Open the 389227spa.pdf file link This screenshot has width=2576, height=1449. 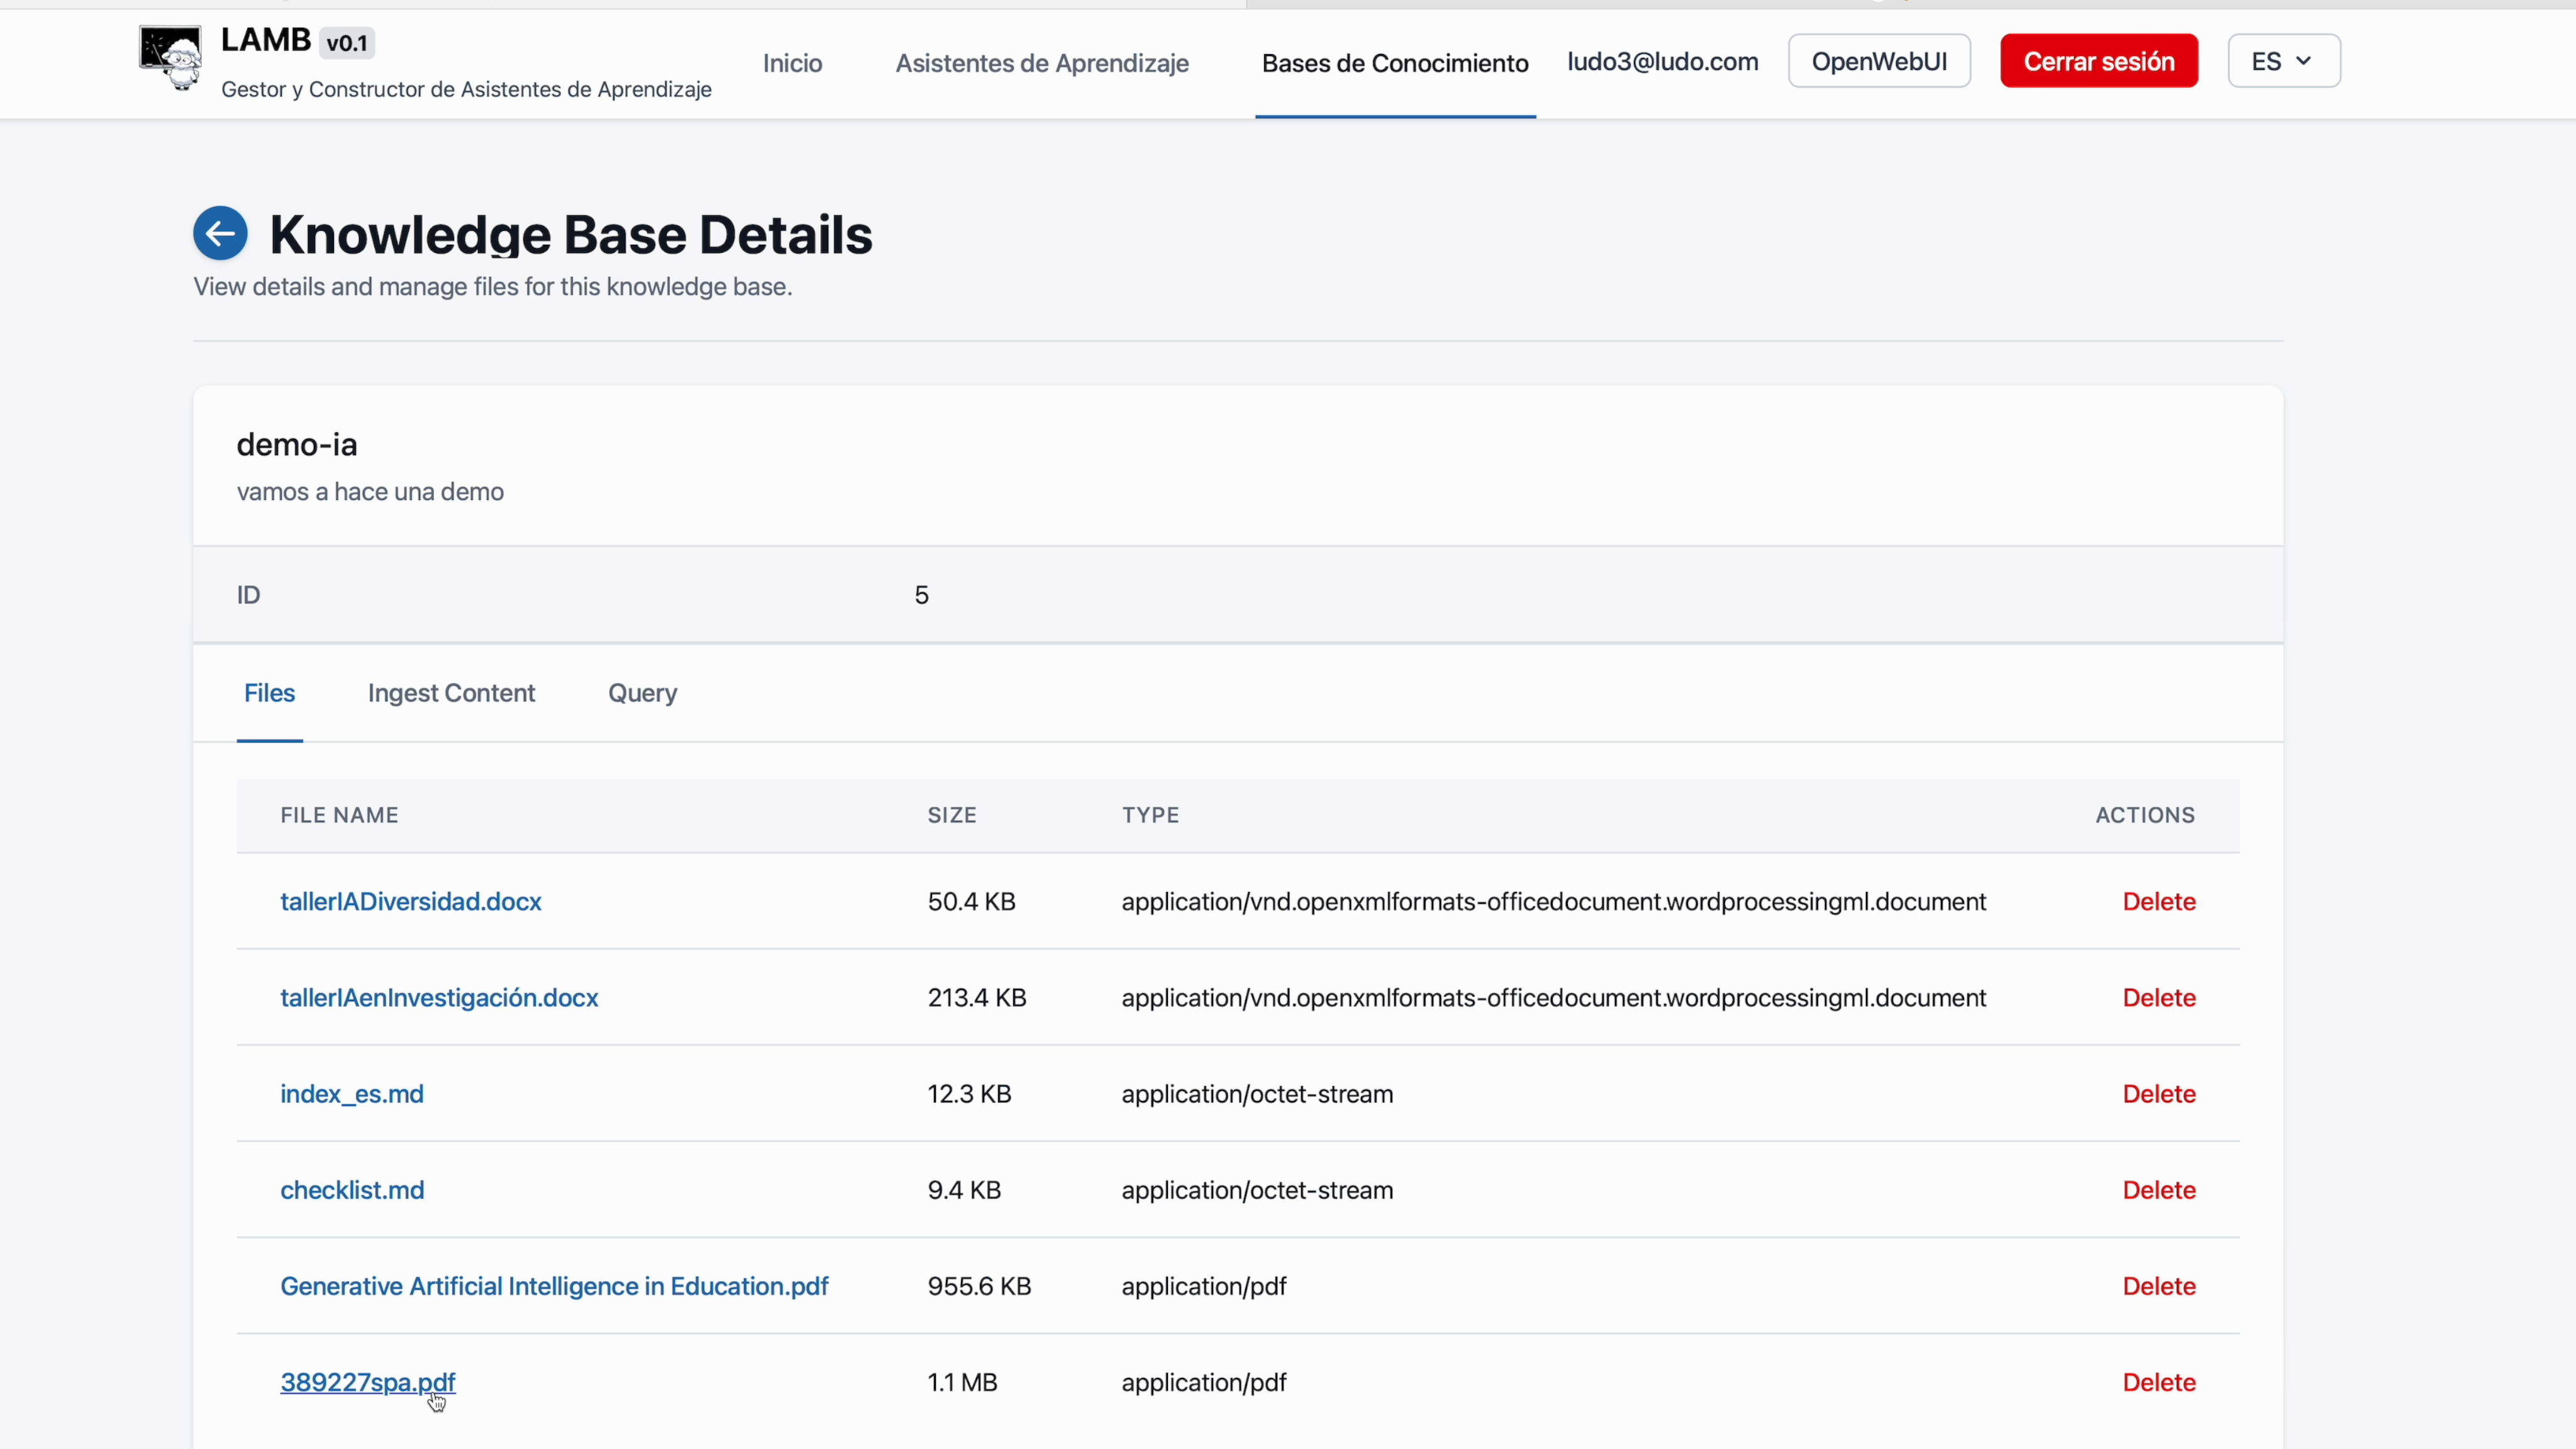point(367,1382)
